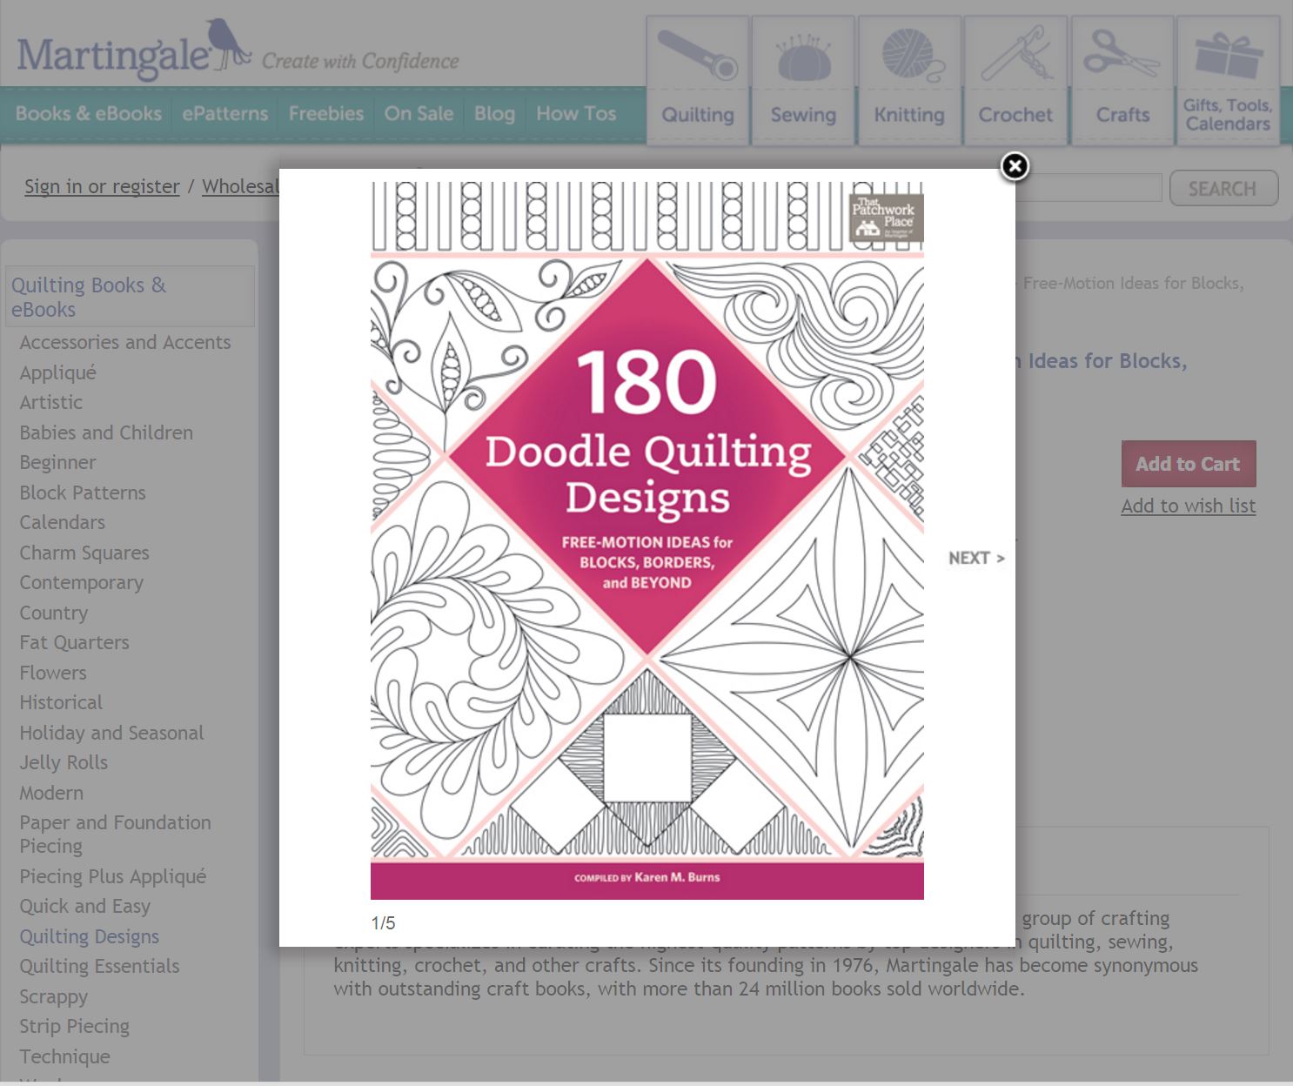The width and height of the screenshot is (1293, 1086).
Task: Open Gifts, Tools, Calendars gift box icon
Action: (1228, 55)
